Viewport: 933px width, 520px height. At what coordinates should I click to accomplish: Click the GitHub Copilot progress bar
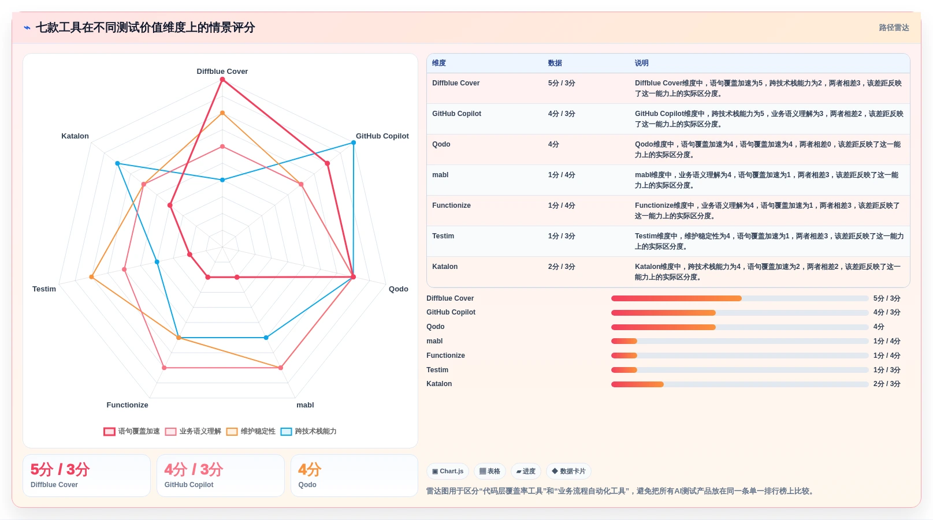pyautogui.click(x=740, y=313)
